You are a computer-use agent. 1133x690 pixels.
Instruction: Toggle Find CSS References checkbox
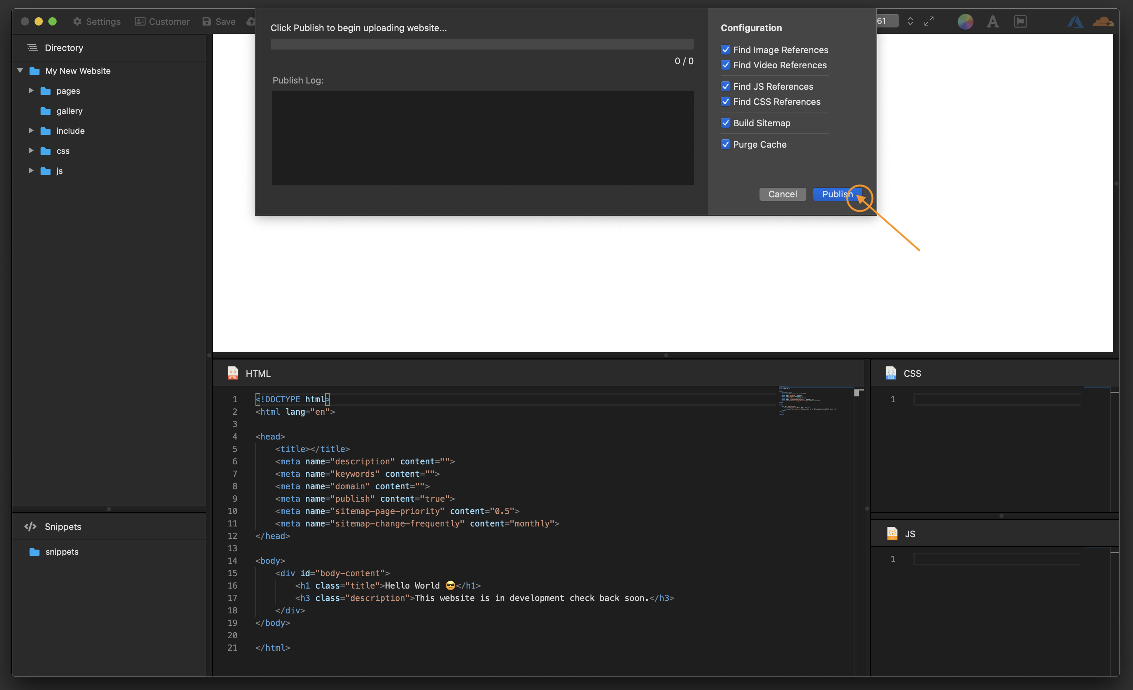(x=726, y=101)
